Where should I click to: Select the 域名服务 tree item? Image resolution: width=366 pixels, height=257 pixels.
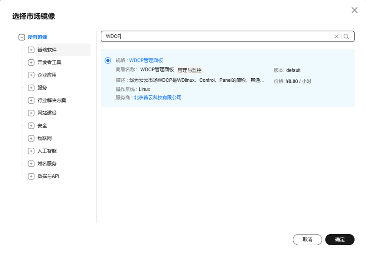click(x=47, y=163)
